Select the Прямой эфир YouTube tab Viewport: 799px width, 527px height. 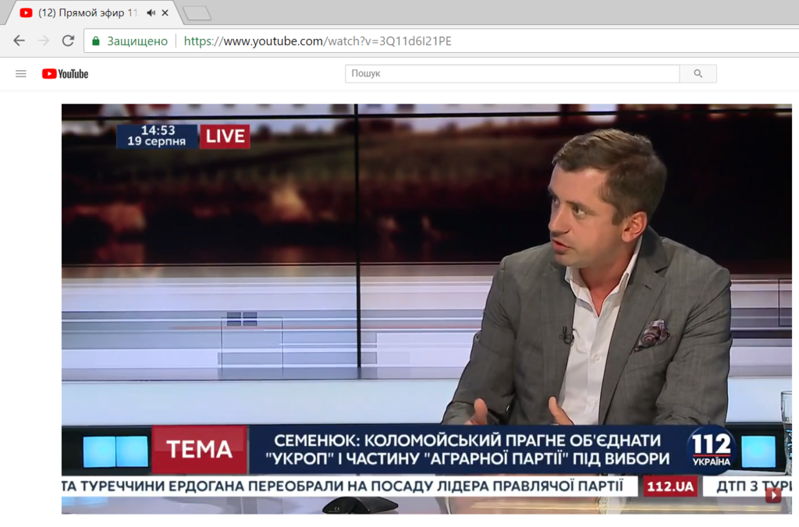(x=86, y=13)
